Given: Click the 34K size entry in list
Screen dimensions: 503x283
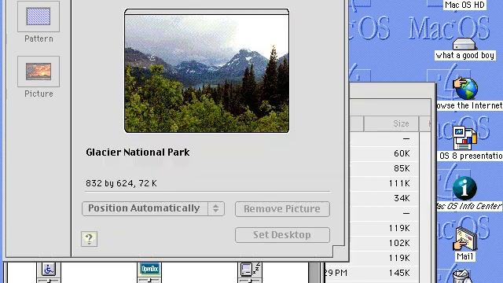Looking at the screenshot, I should tap(402, 198).
